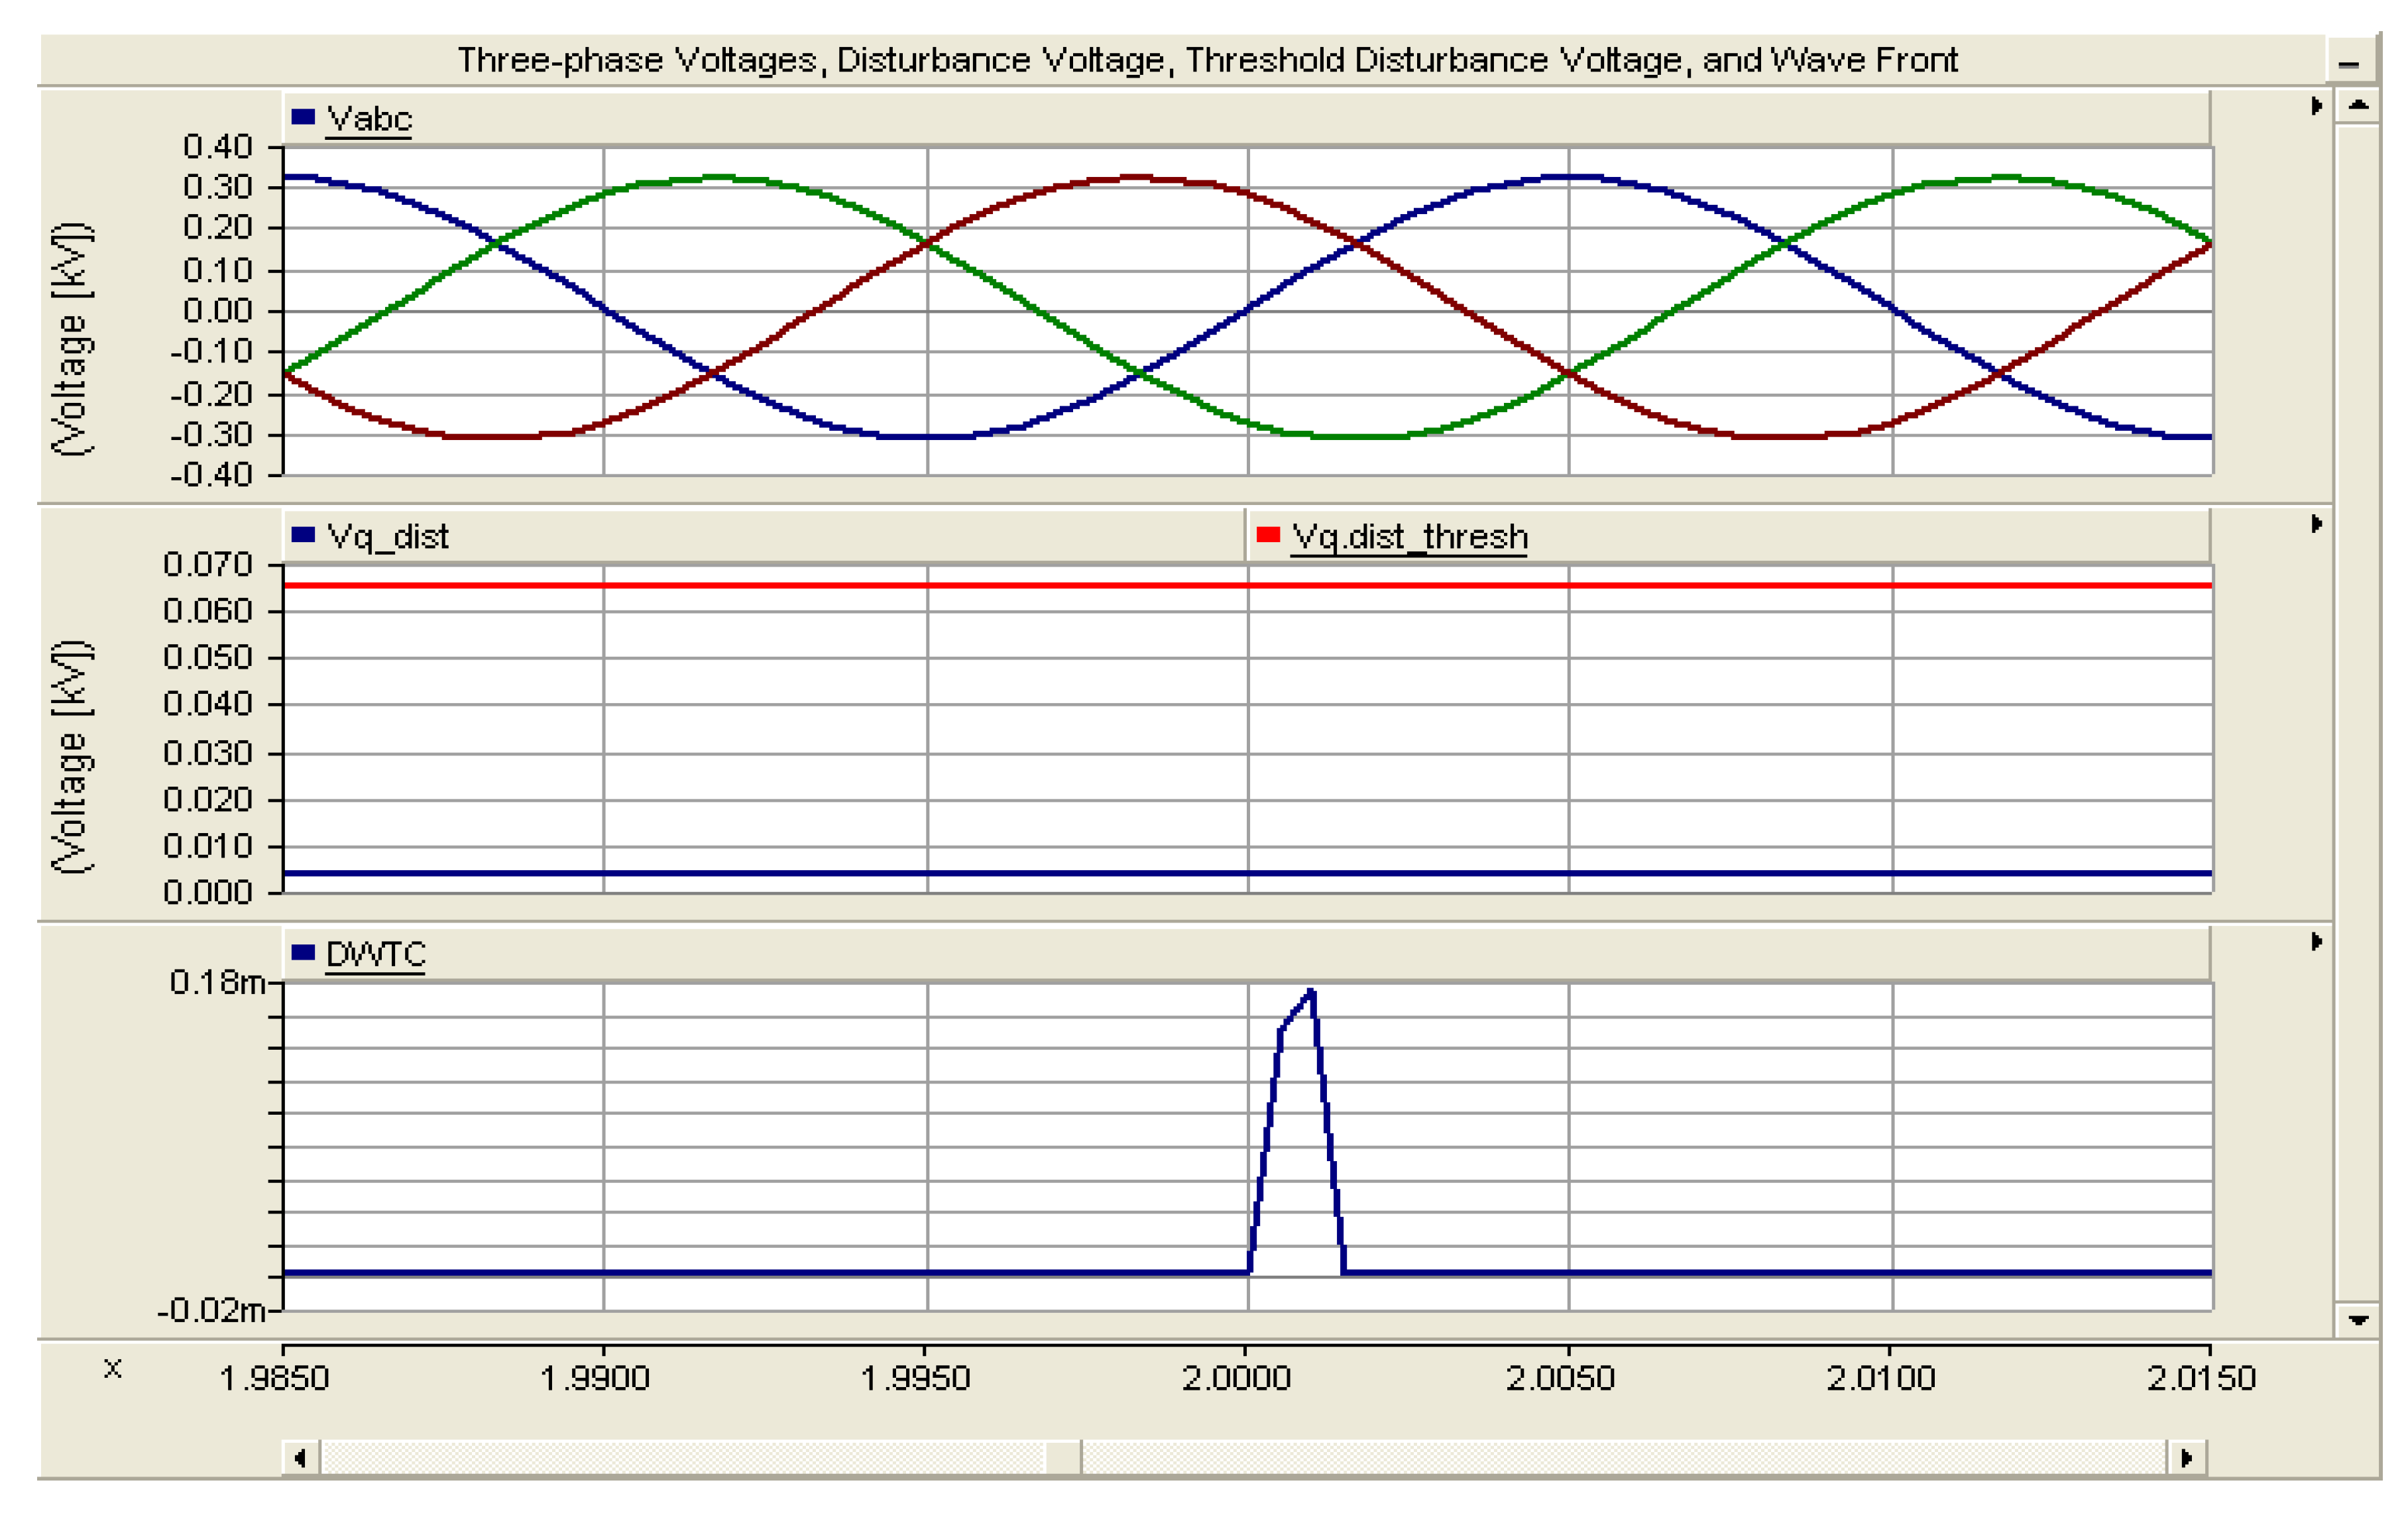Select the Vabc curve label
The width and height of the screenshot is (2408, 1515).
click(x=369, y=119)
